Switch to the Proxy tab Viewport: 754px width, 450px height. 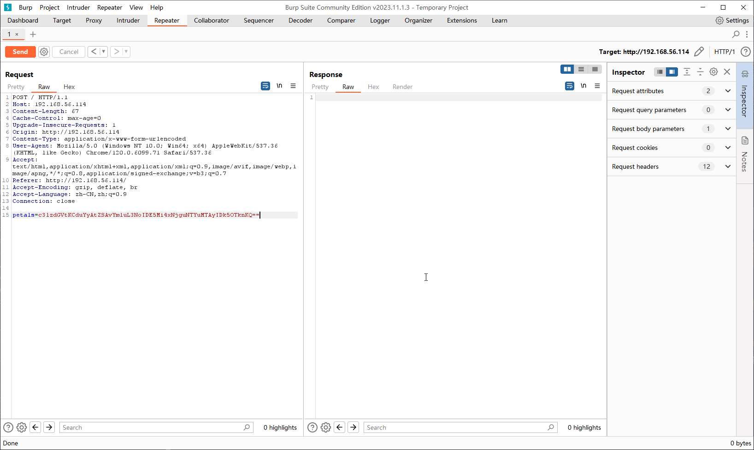pyautogui.click(x=94, y=20)
